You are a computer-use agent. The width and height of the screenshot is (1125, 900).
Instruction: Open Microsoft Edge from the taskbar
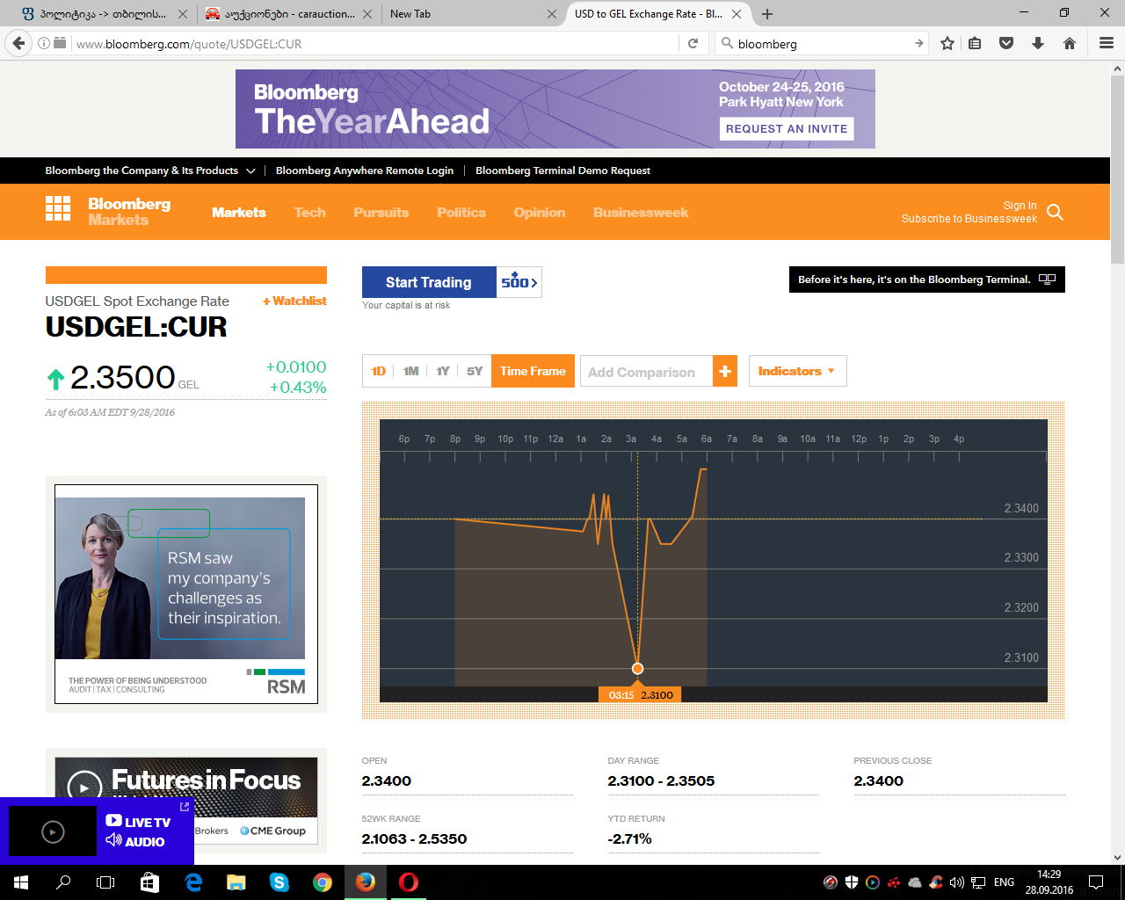pos(193,882)
